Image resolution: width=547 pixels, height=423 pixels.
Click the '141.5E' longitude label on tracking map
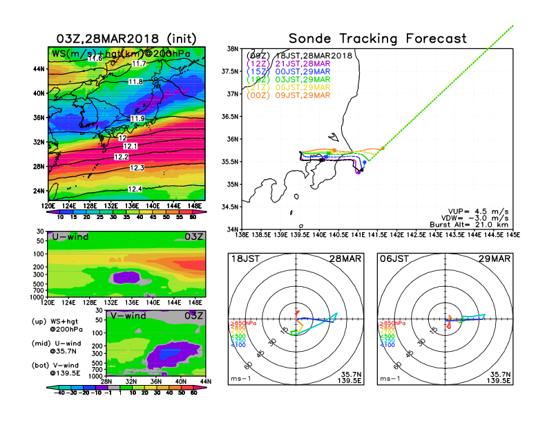click(378, 235)
